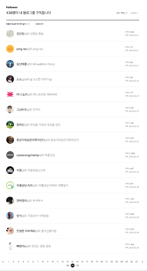Open 빠방이s blog 맛있는 정보 공유

click(x=42, y=246)
